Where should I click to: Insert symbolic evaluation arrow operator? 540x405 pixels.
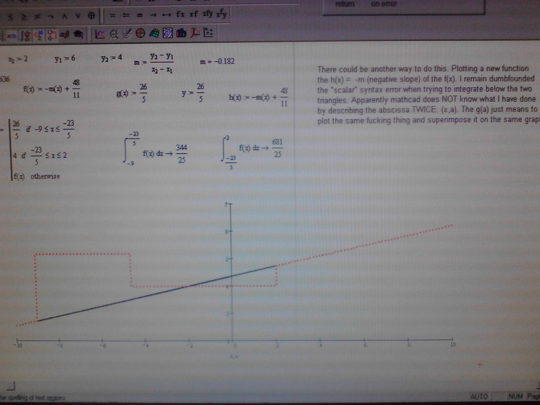pos(153,15)
